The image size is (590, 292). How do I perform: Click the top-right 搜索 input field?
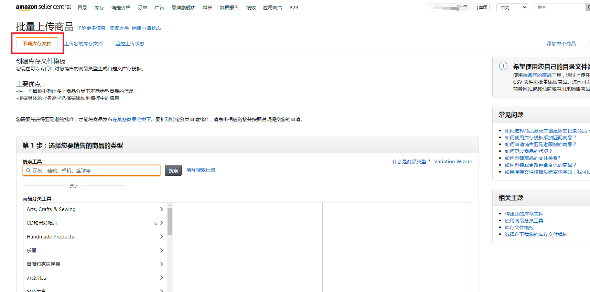[x=560, y=7]
